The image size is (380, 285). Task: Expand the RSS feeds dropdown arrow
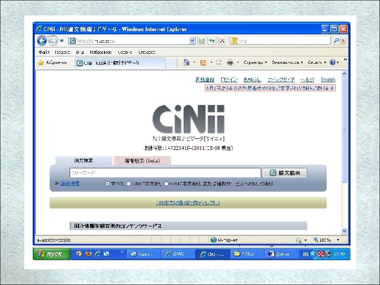click(x=211, y=62)
